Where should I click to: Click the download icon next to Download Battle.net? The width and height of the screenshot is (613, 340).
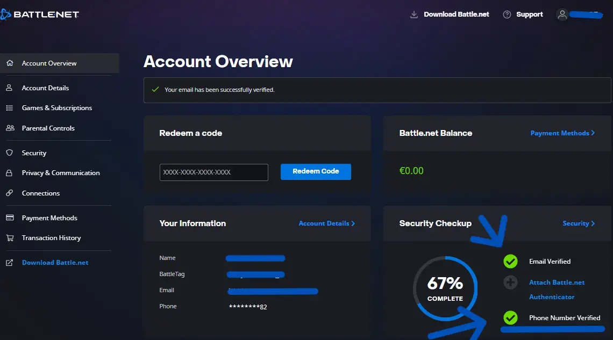[413, 15]
